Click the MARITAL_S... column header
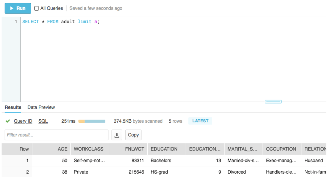This screenshot has height=180, width=329. click(x=243, y=149)
